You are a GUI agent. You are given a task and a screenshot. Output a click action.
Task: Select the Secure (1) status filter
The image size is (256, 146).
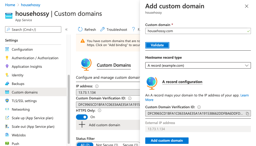pyautogui.click(x=130, y=145)
